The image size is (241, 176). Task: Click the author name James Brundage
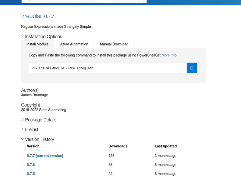(34, 95)
